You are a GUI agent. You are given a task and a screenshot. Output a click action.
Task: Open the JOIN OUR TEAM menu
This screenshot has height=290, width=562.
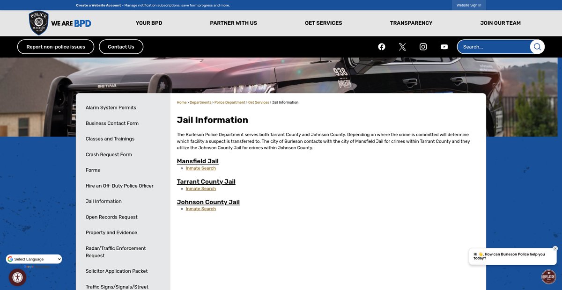500,23
